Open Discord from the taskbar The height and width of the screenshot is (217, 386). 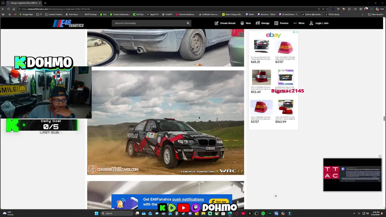[190, 213]
